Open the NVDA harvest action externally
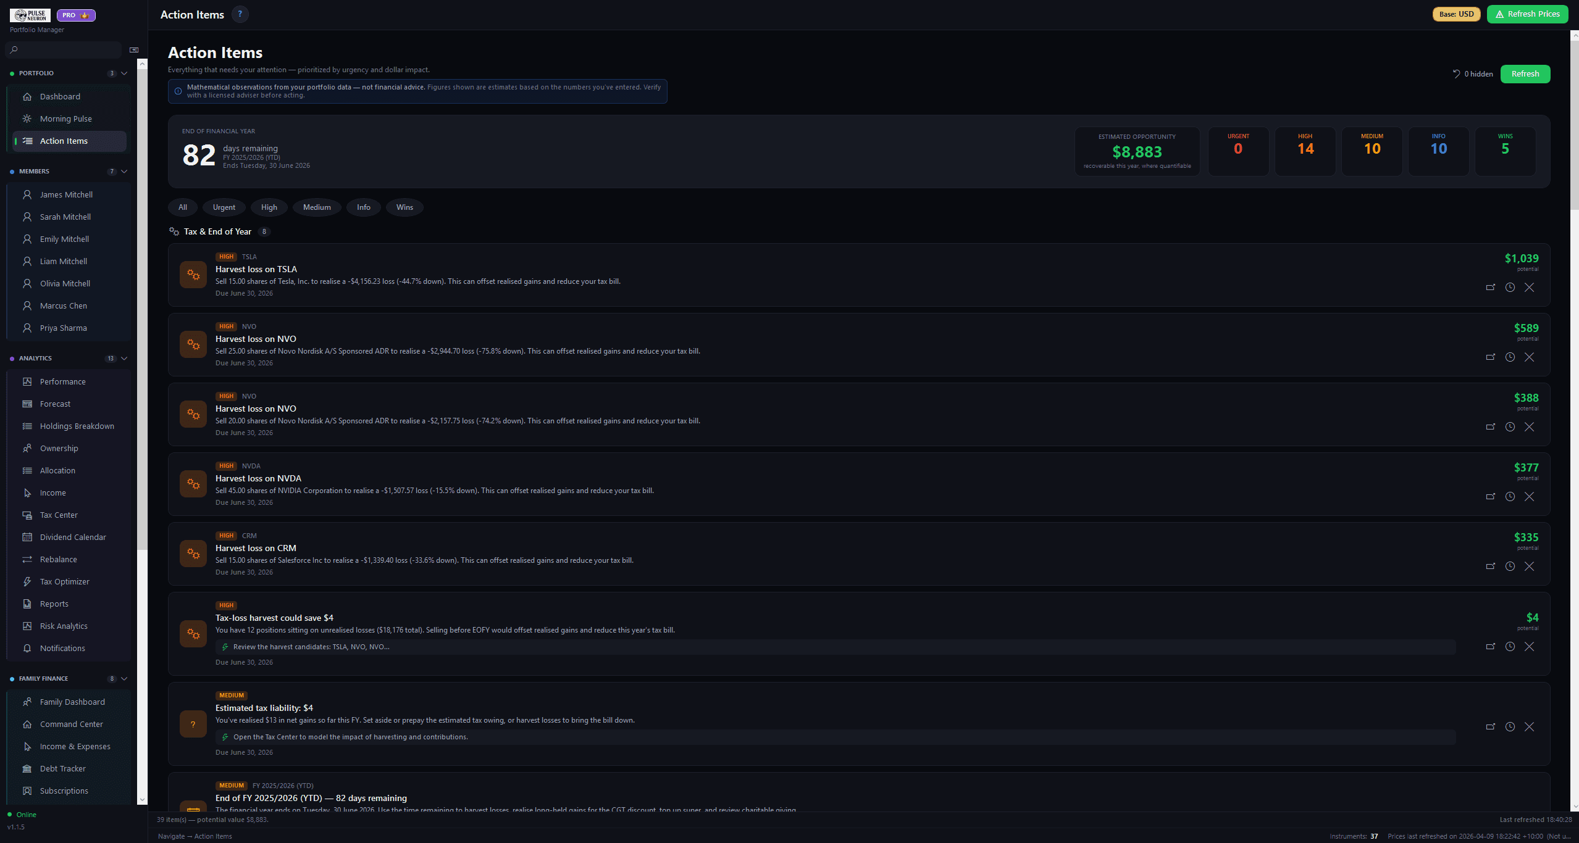Viewport: 1579px width, 843px height. [1491, 496]
